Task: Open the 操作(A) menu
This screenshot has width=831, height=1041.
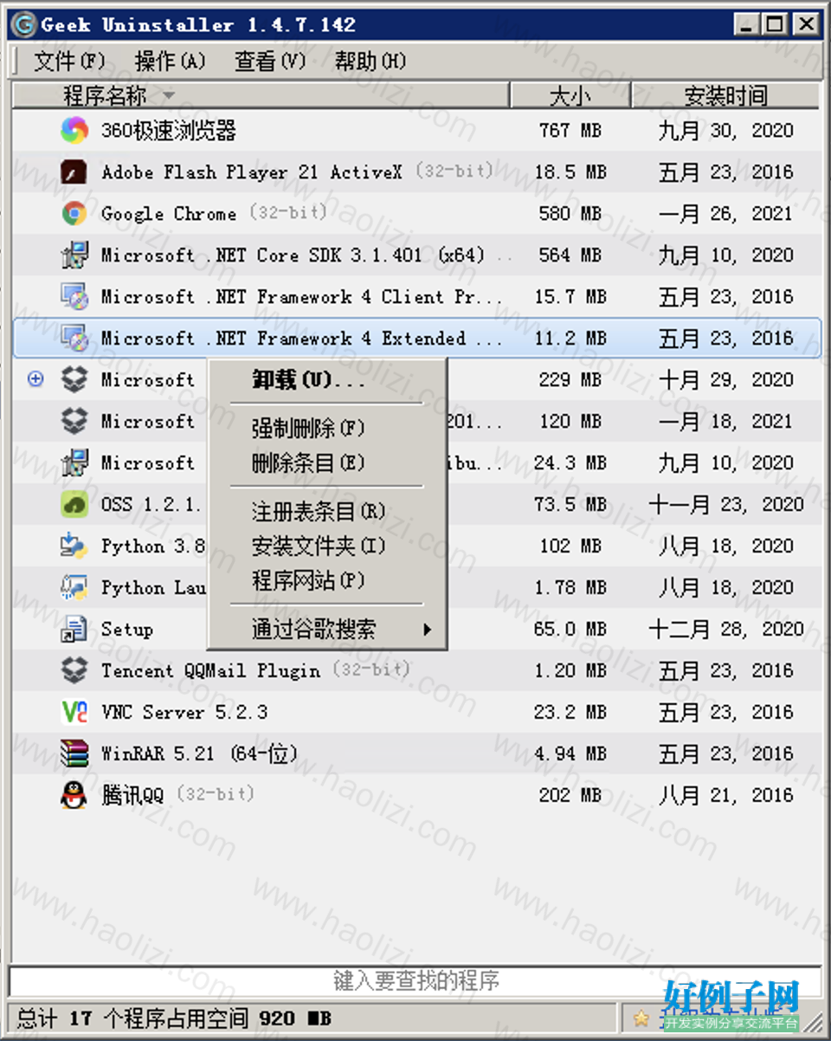Action: pyautogui.click(x=171, y=61)
